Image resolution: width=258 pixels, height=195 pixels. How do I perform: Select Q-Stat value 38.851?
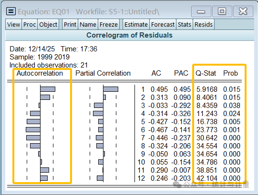click(x=207, y=170)
